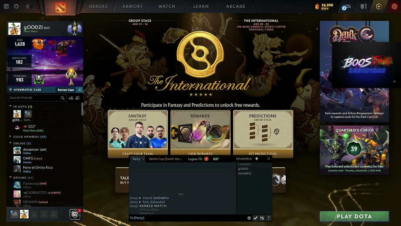Click Review Case for Overwatch

(x=66, y=90)
